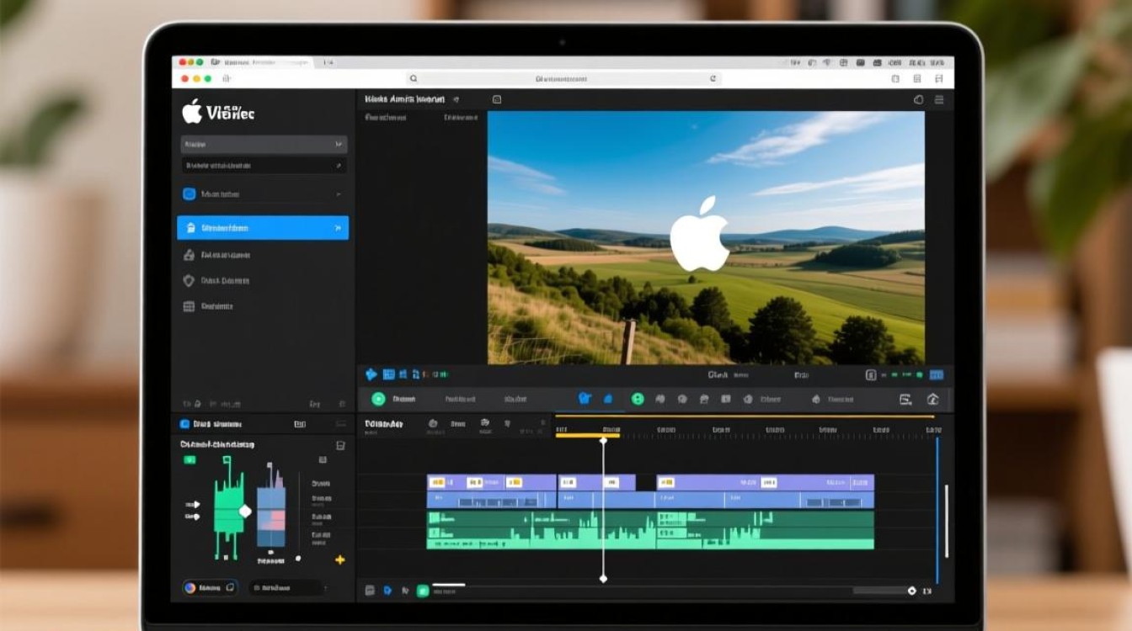Click the landscape video preview
This screenshot has width=1132, height=631.
(706, 238)
